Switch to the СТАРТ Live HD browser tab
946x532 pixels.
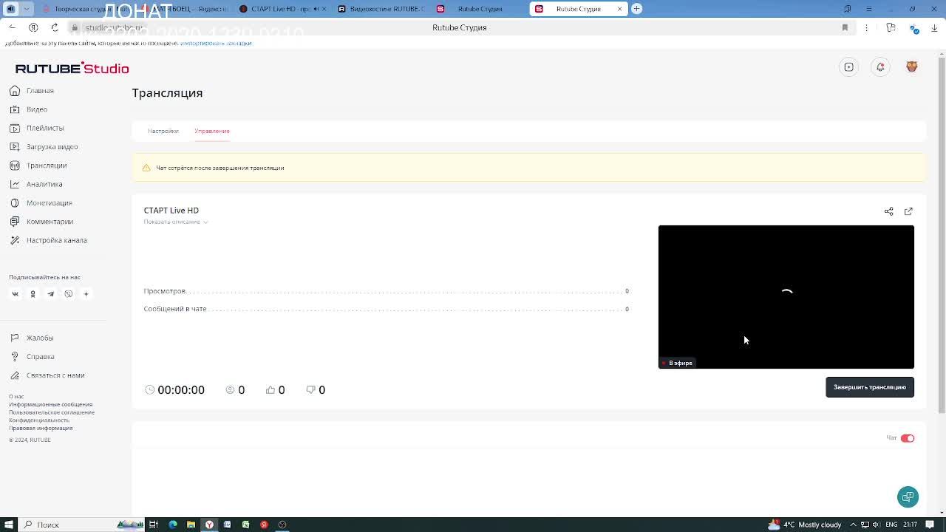[282, 9]
